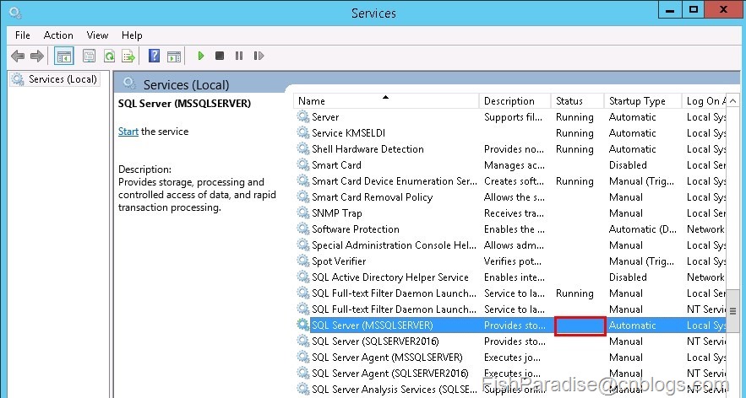Sort by Startup Type column header
The height and width of the screenshot is (398, 746).
[643, 100]
